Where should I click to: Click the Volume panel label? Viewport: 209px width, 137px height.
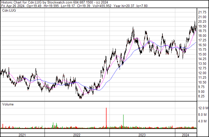point(8,104)
